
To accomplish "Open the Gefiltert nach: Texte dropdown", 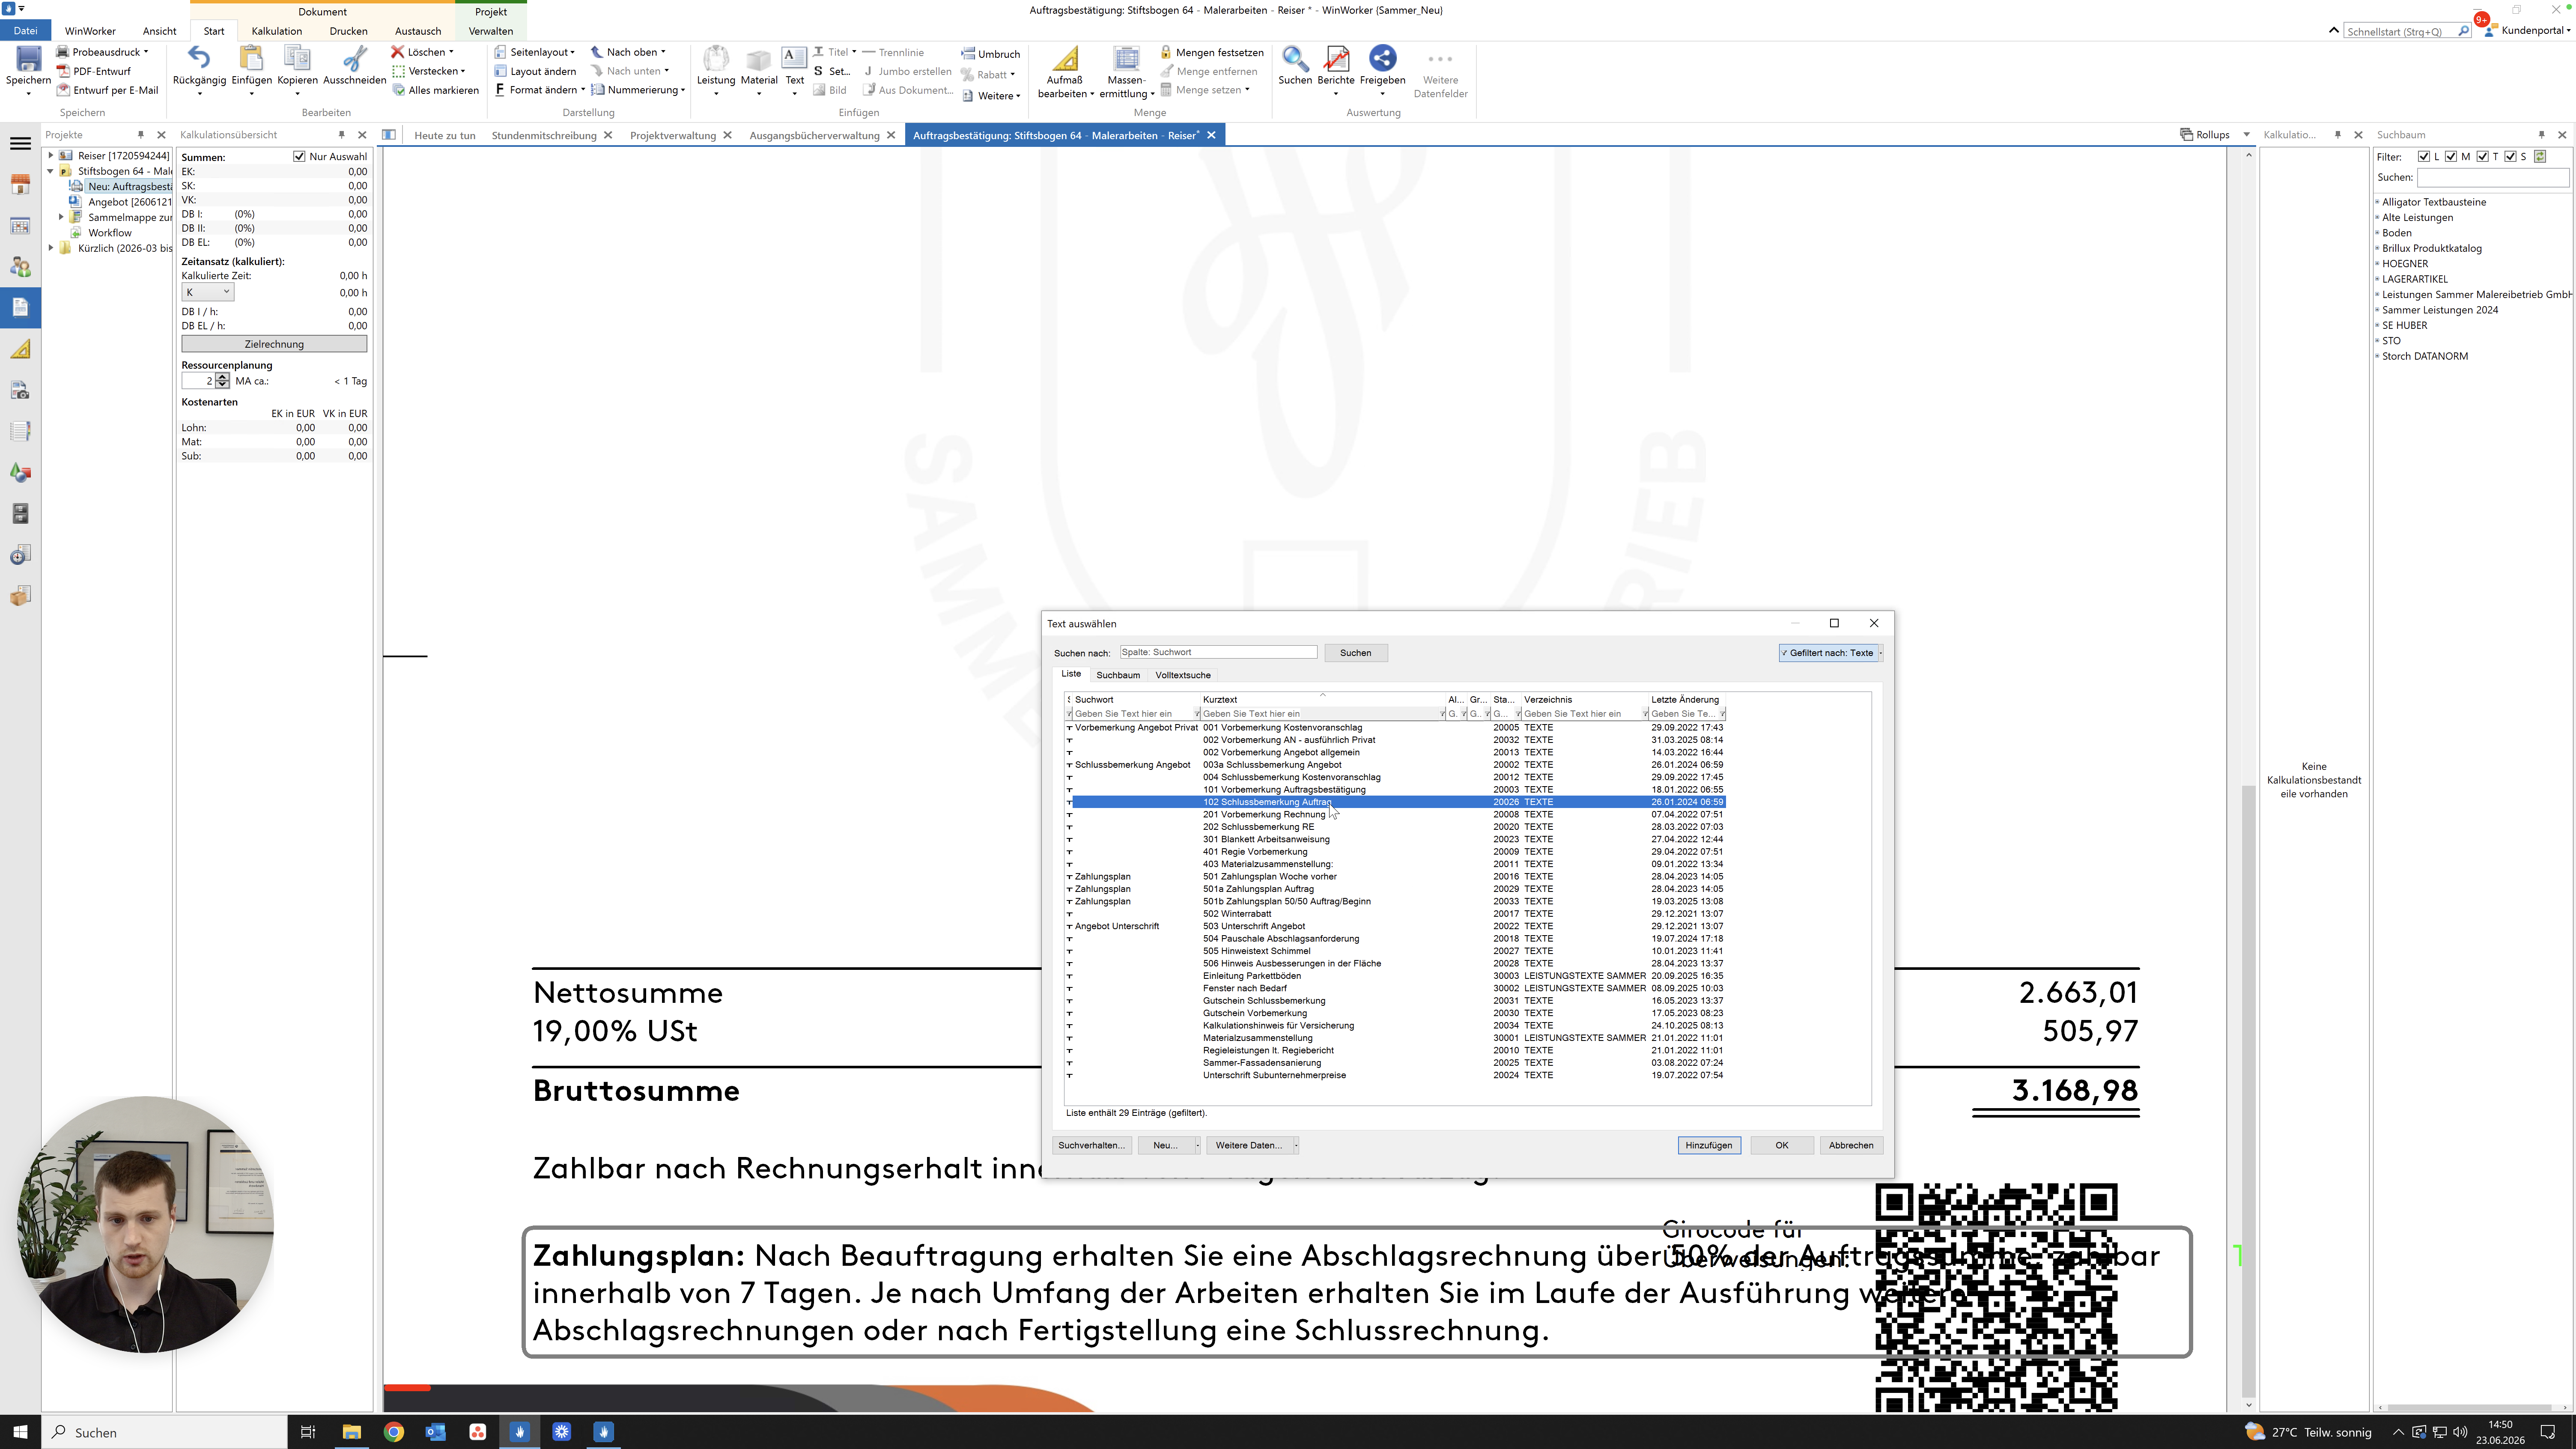I will click(1830, 653).
